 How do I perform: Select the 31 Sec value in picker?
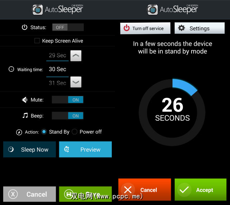57,83
